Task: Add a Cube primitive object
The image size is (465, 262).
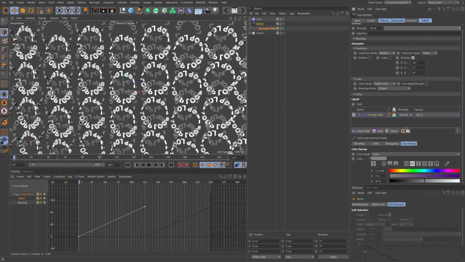Action: (x=131, y=11)
